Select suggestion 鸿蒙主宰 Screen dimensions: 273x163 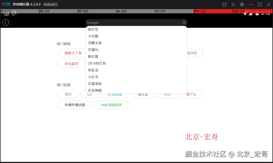pos(136,43)
